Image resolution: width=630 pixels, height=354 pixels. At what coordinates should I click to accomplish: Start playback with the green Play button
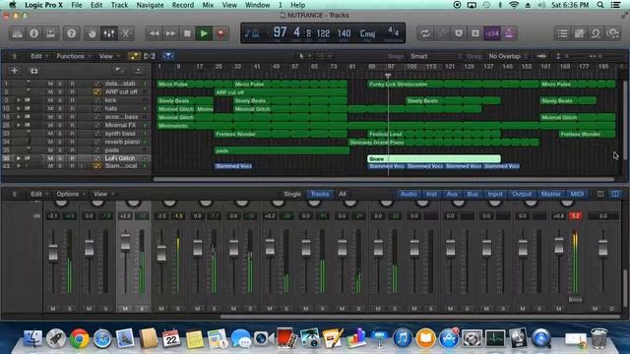tap(204, 33)
